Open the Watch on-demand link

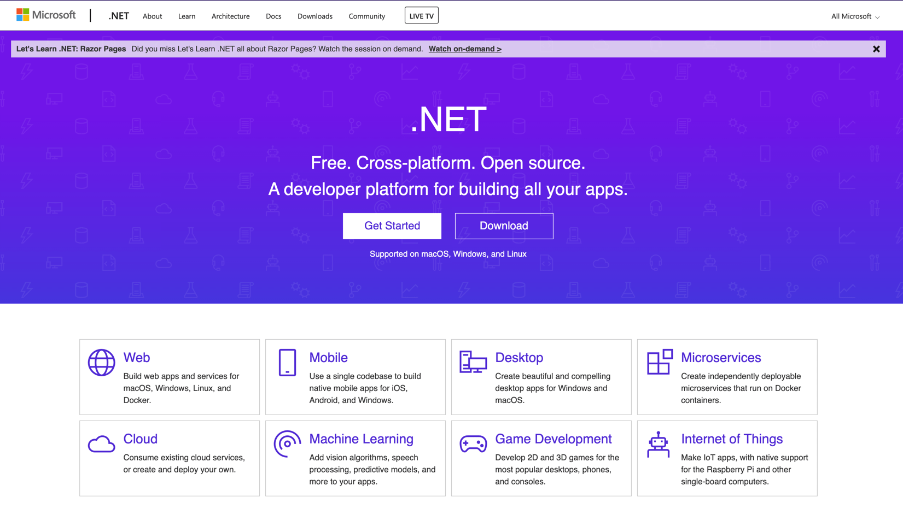pyautogui.click(x=464, y=49)
